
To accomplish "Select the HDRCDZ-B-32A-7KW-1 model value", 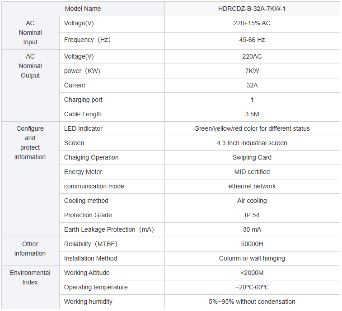I will click(252, 9).
